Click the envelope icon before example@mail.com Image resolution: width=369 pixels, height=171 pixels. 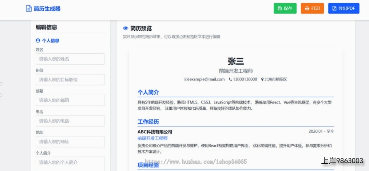[x=186, y=79]
